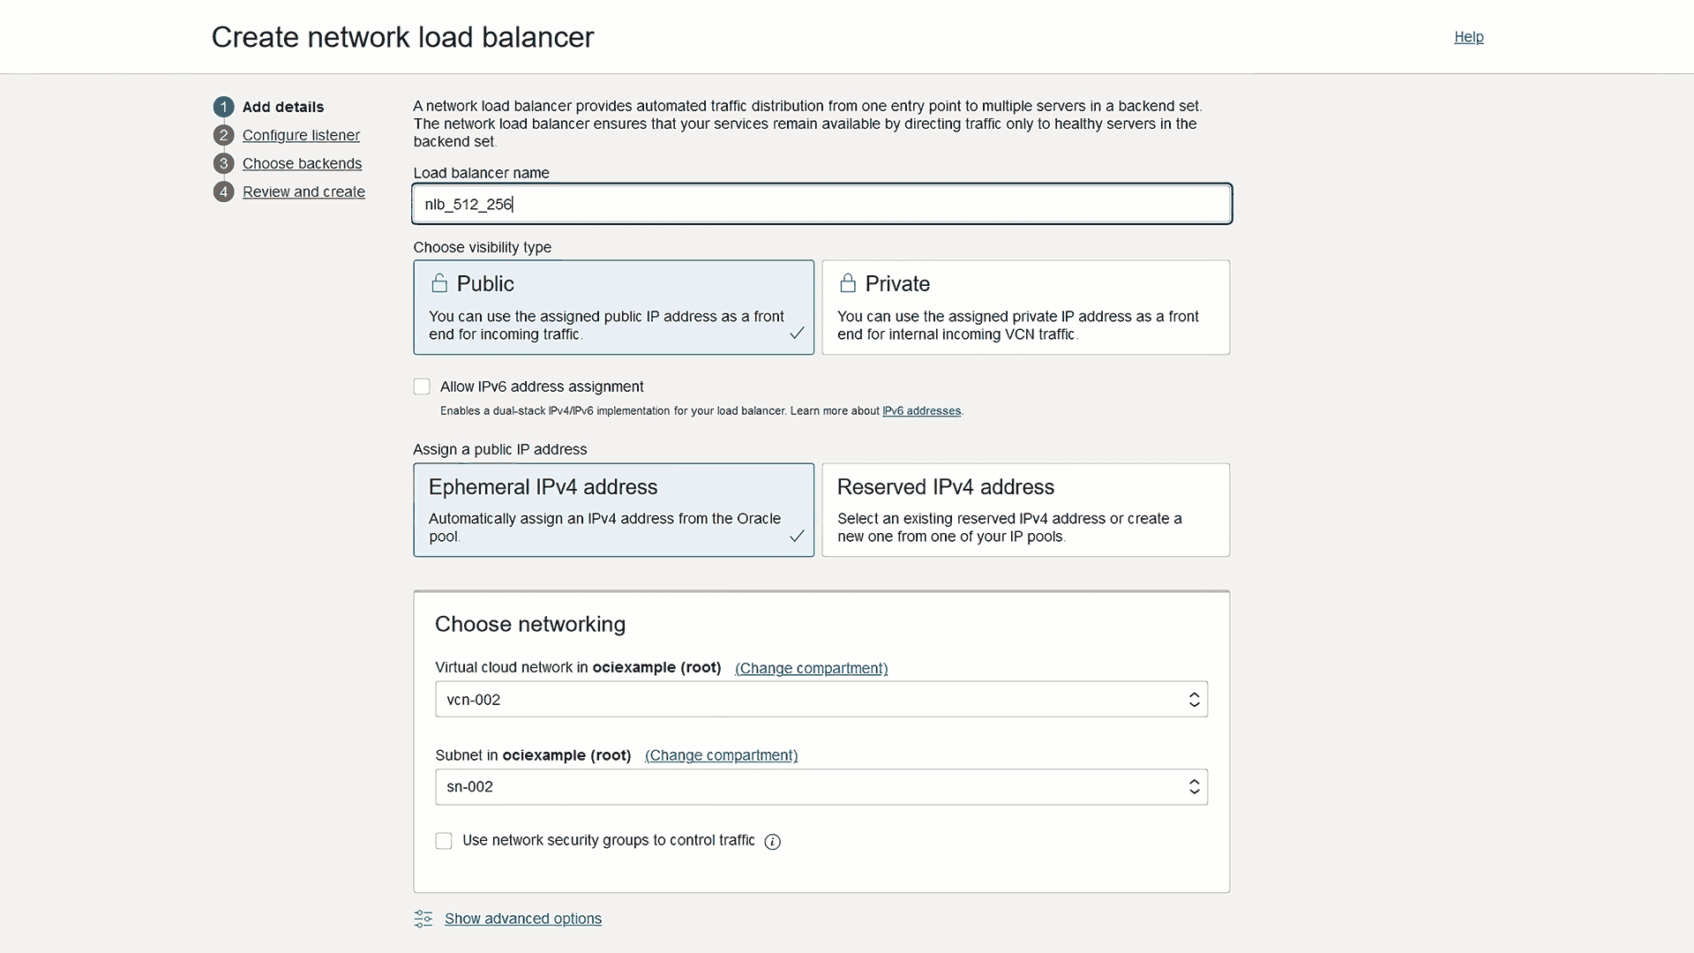Viewport: 1694px width, 953px height.
Task: Click Change compartment beside virtual cloud network
Action: pos(810,668)
